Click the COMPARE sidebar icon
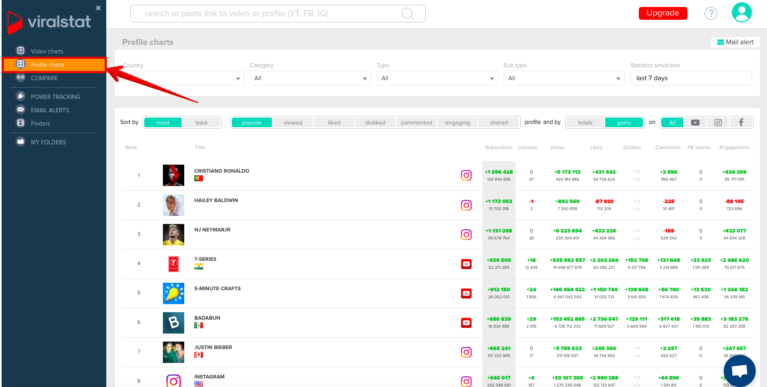767x387 pixels. [21, 78]
